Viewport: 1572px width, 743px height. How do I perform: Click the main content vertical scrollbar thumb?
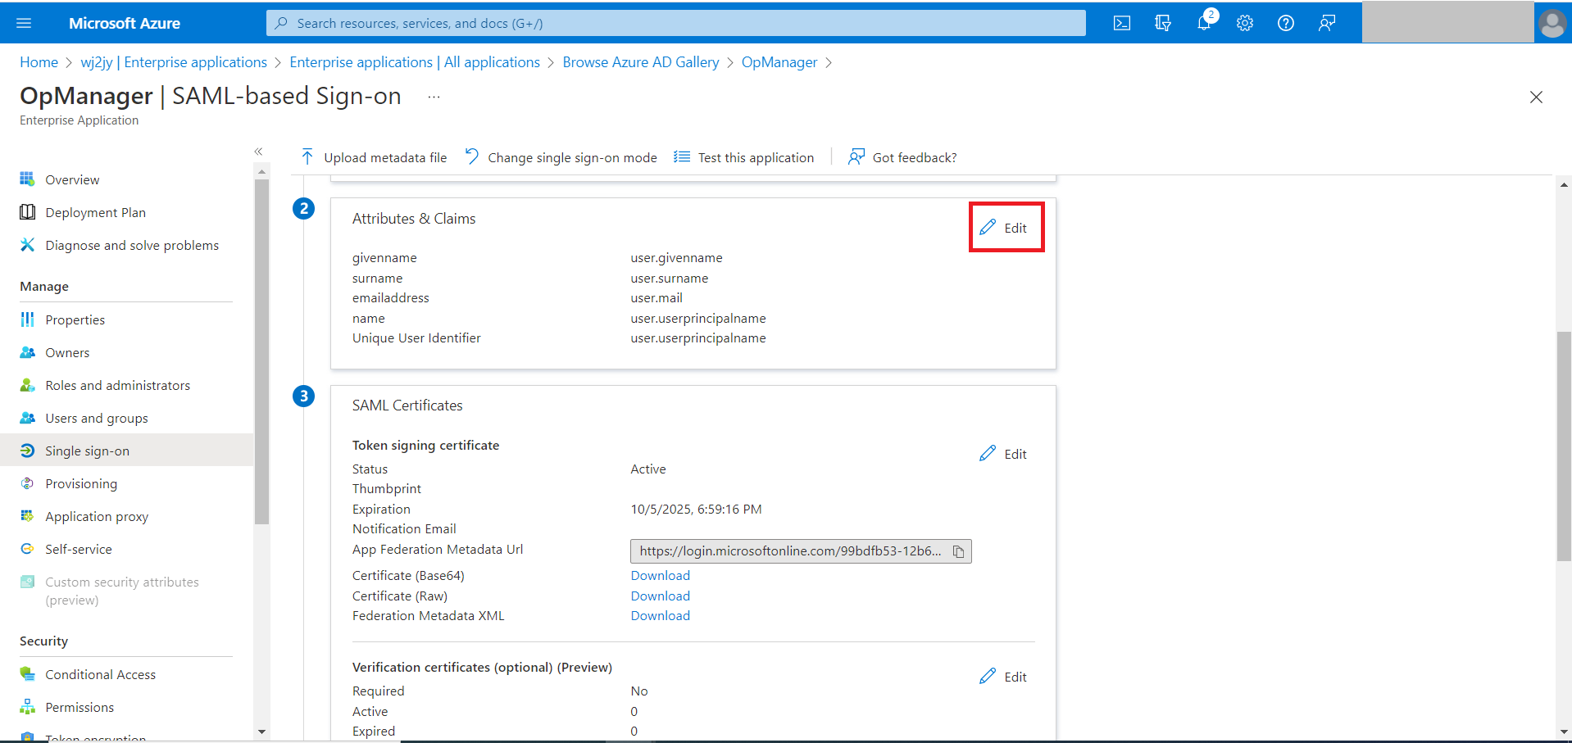tap(1565, 446)
